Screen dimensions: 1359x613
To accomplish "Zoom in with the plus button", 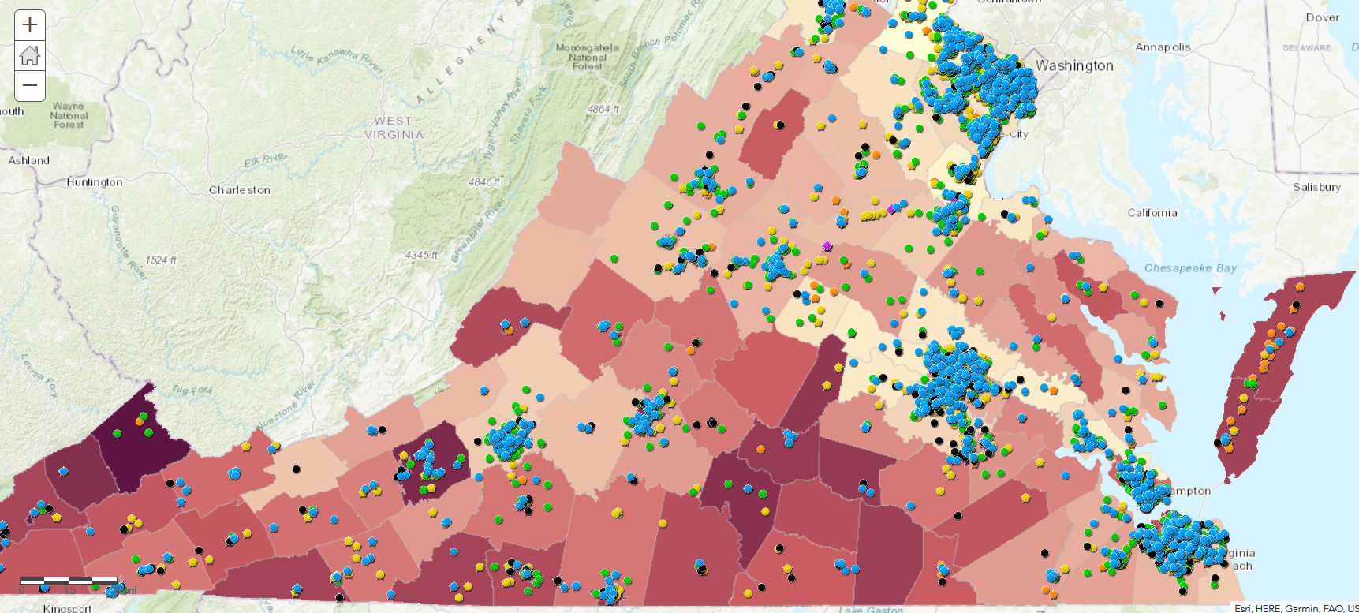I will point(30,24).
